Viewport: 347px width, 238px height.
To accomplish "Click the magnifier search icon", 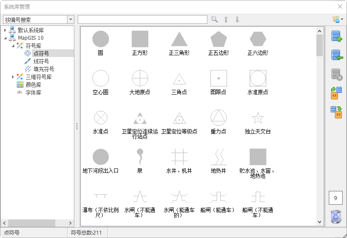I will click(x=214, y=19).
